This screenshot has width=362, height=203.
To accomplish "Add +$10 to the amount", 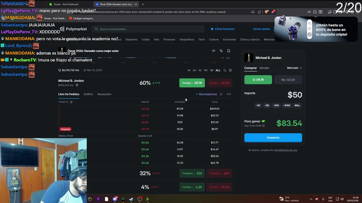I will pyautogui.click(x=276, y=105).
